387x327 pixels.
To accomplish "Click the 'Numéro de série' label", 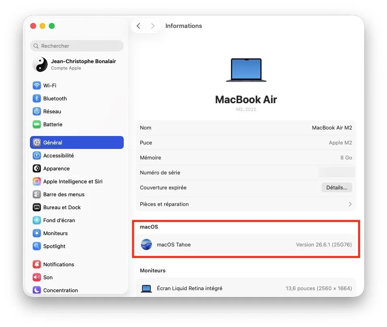I will click(160, 173).
